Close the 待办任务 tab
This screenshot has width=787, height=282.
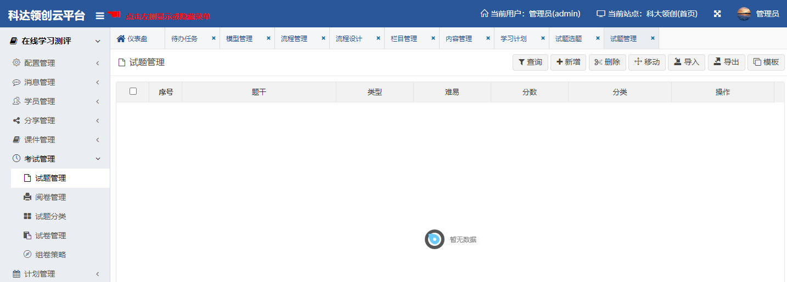[x=213, y=38]
